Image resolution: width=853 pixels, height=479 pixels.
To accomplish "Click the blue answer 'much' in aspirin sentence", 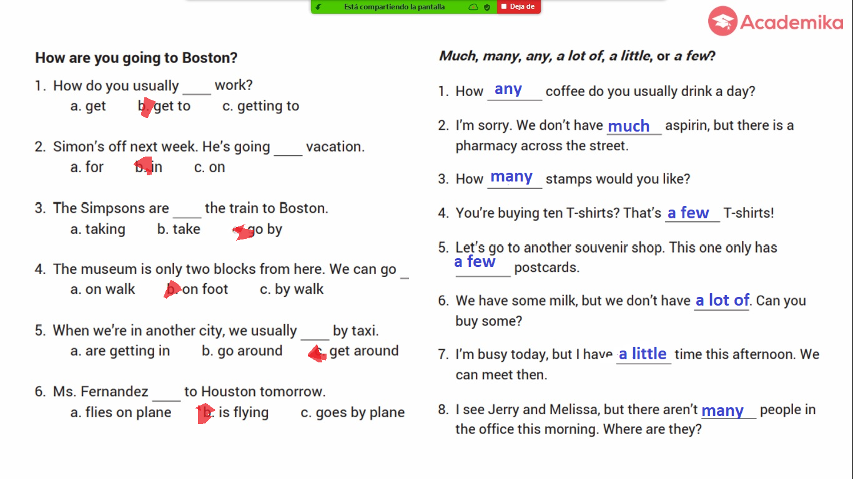I will pos(629,126).
